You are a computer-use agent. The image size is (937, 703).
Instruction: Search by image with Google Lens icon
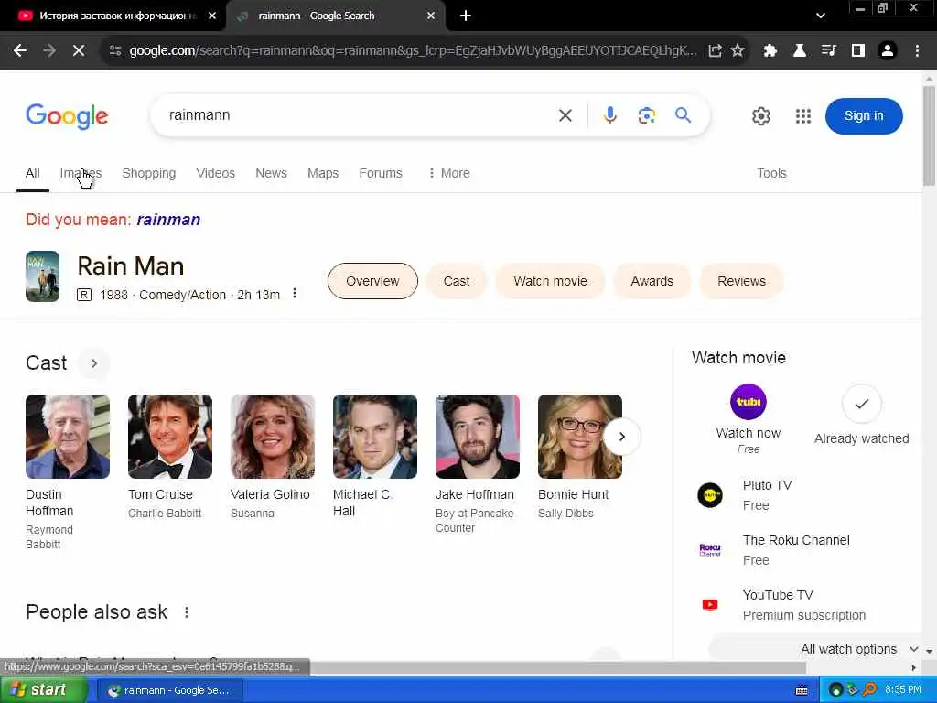click(x=647, y=115)
